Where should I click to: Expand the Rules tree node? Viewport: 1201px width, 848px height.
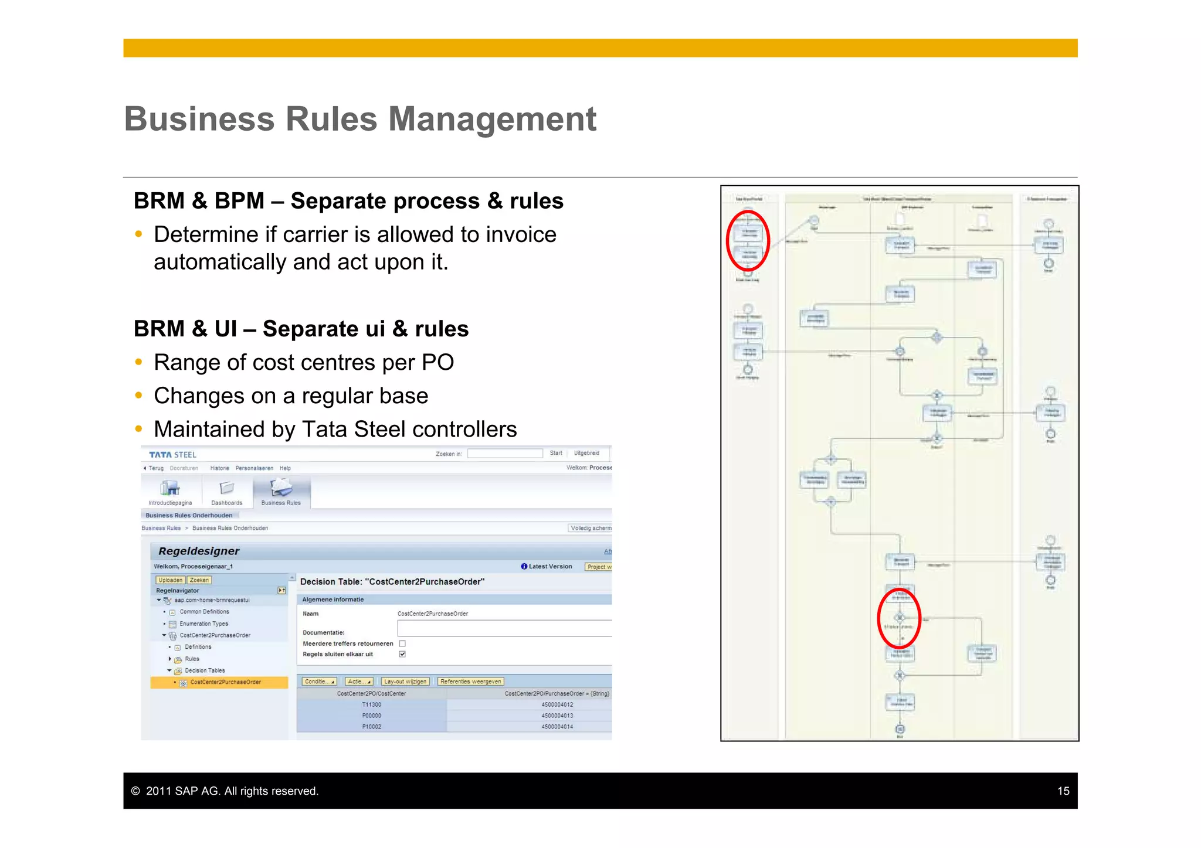(x=170, y=659)
